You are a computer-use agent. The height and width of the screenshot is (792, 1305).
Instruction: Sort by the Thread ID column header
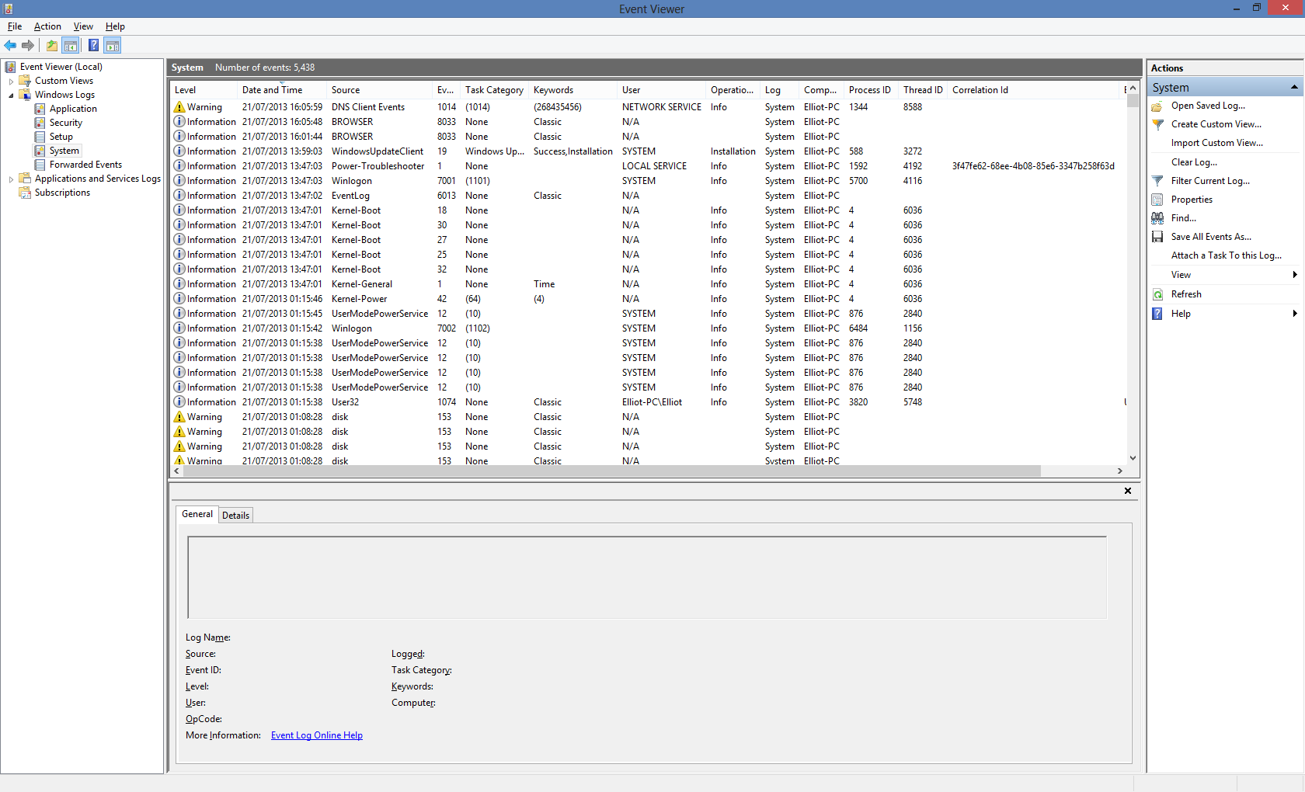pyautogui.click(x=923, y=90)
